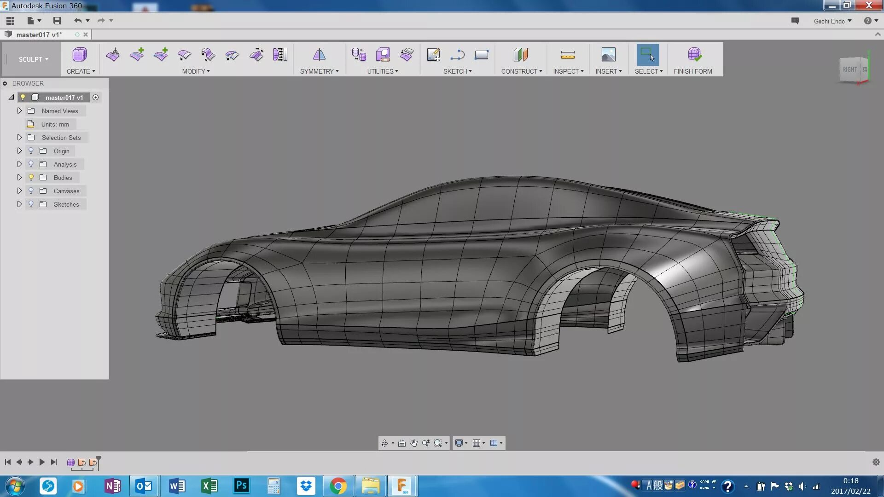Click the Create Box icon in the toolbar
Screen dimensions: 884x497
pyautogui.click(x=79, y=55)
